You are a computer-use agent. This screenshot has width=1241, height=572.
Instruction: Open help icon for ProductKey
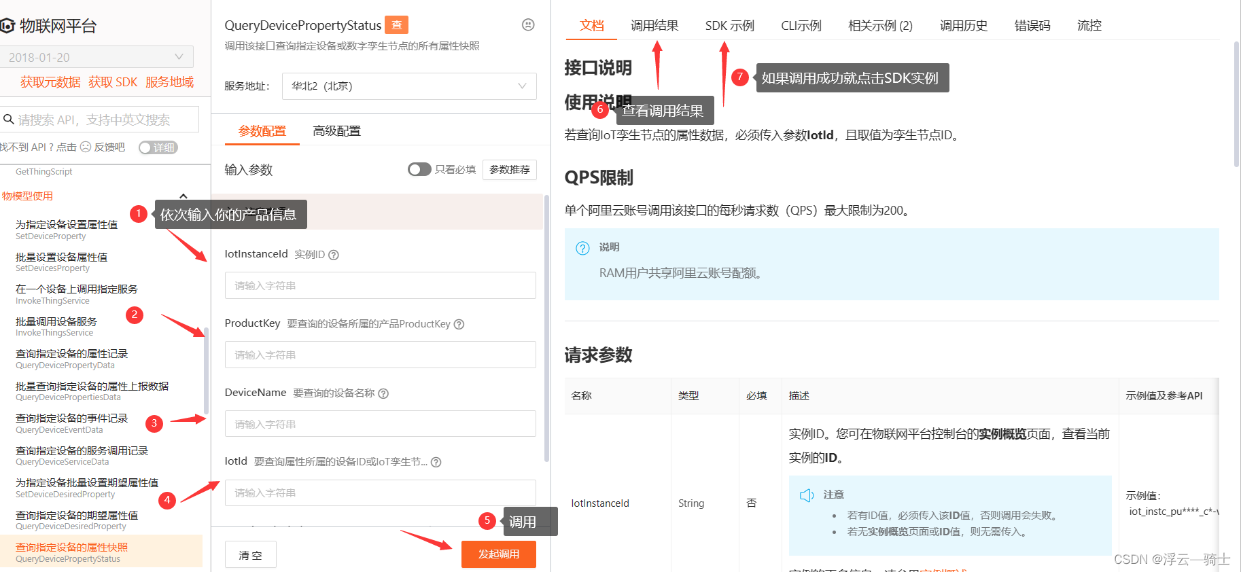[x=459, y=324]
